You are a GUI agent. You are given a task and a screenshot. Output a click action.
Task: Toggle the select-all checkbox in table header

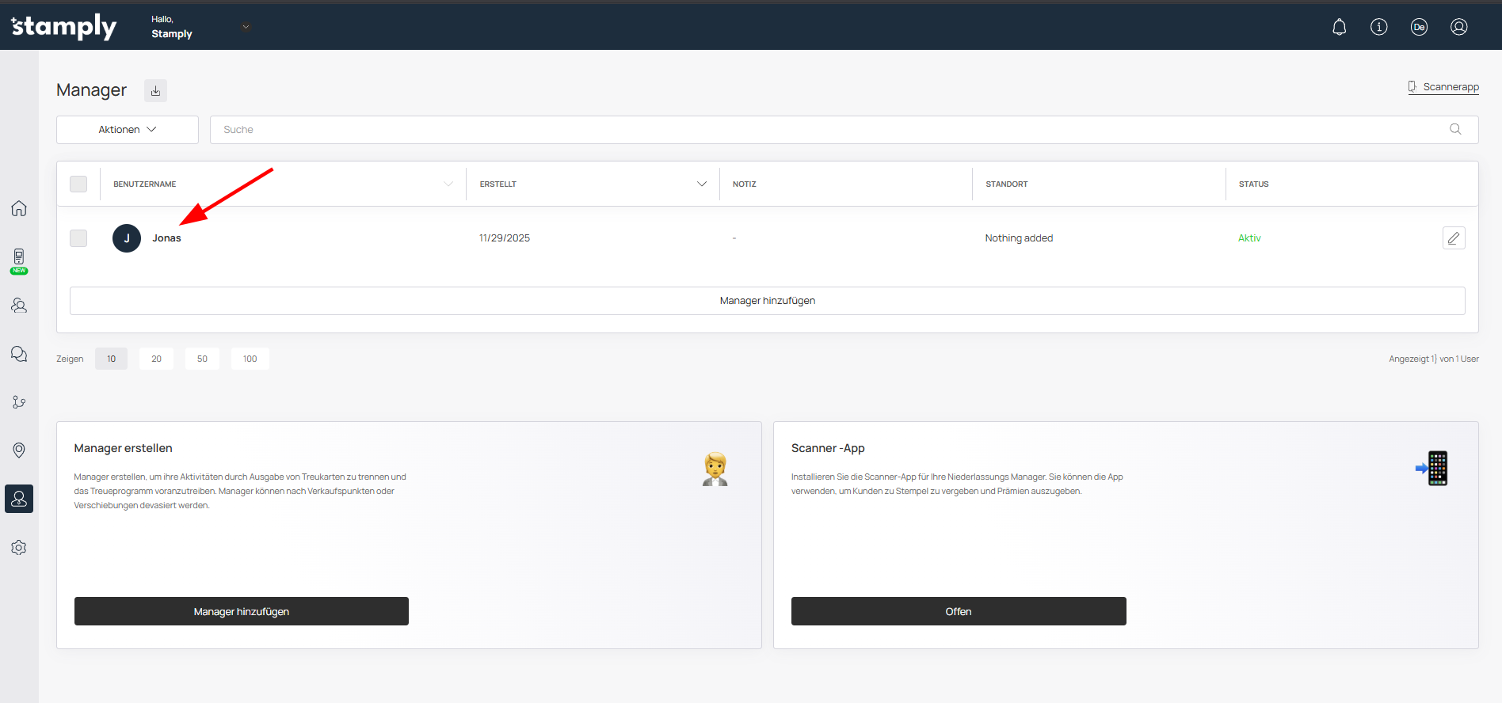(78, 184)
